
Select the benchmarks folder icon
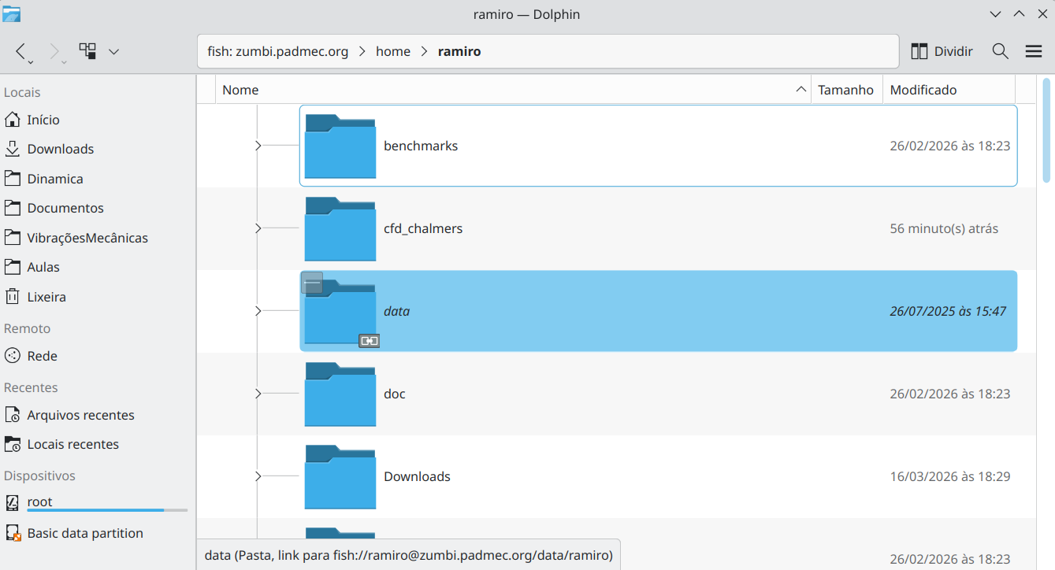point(340,146)
